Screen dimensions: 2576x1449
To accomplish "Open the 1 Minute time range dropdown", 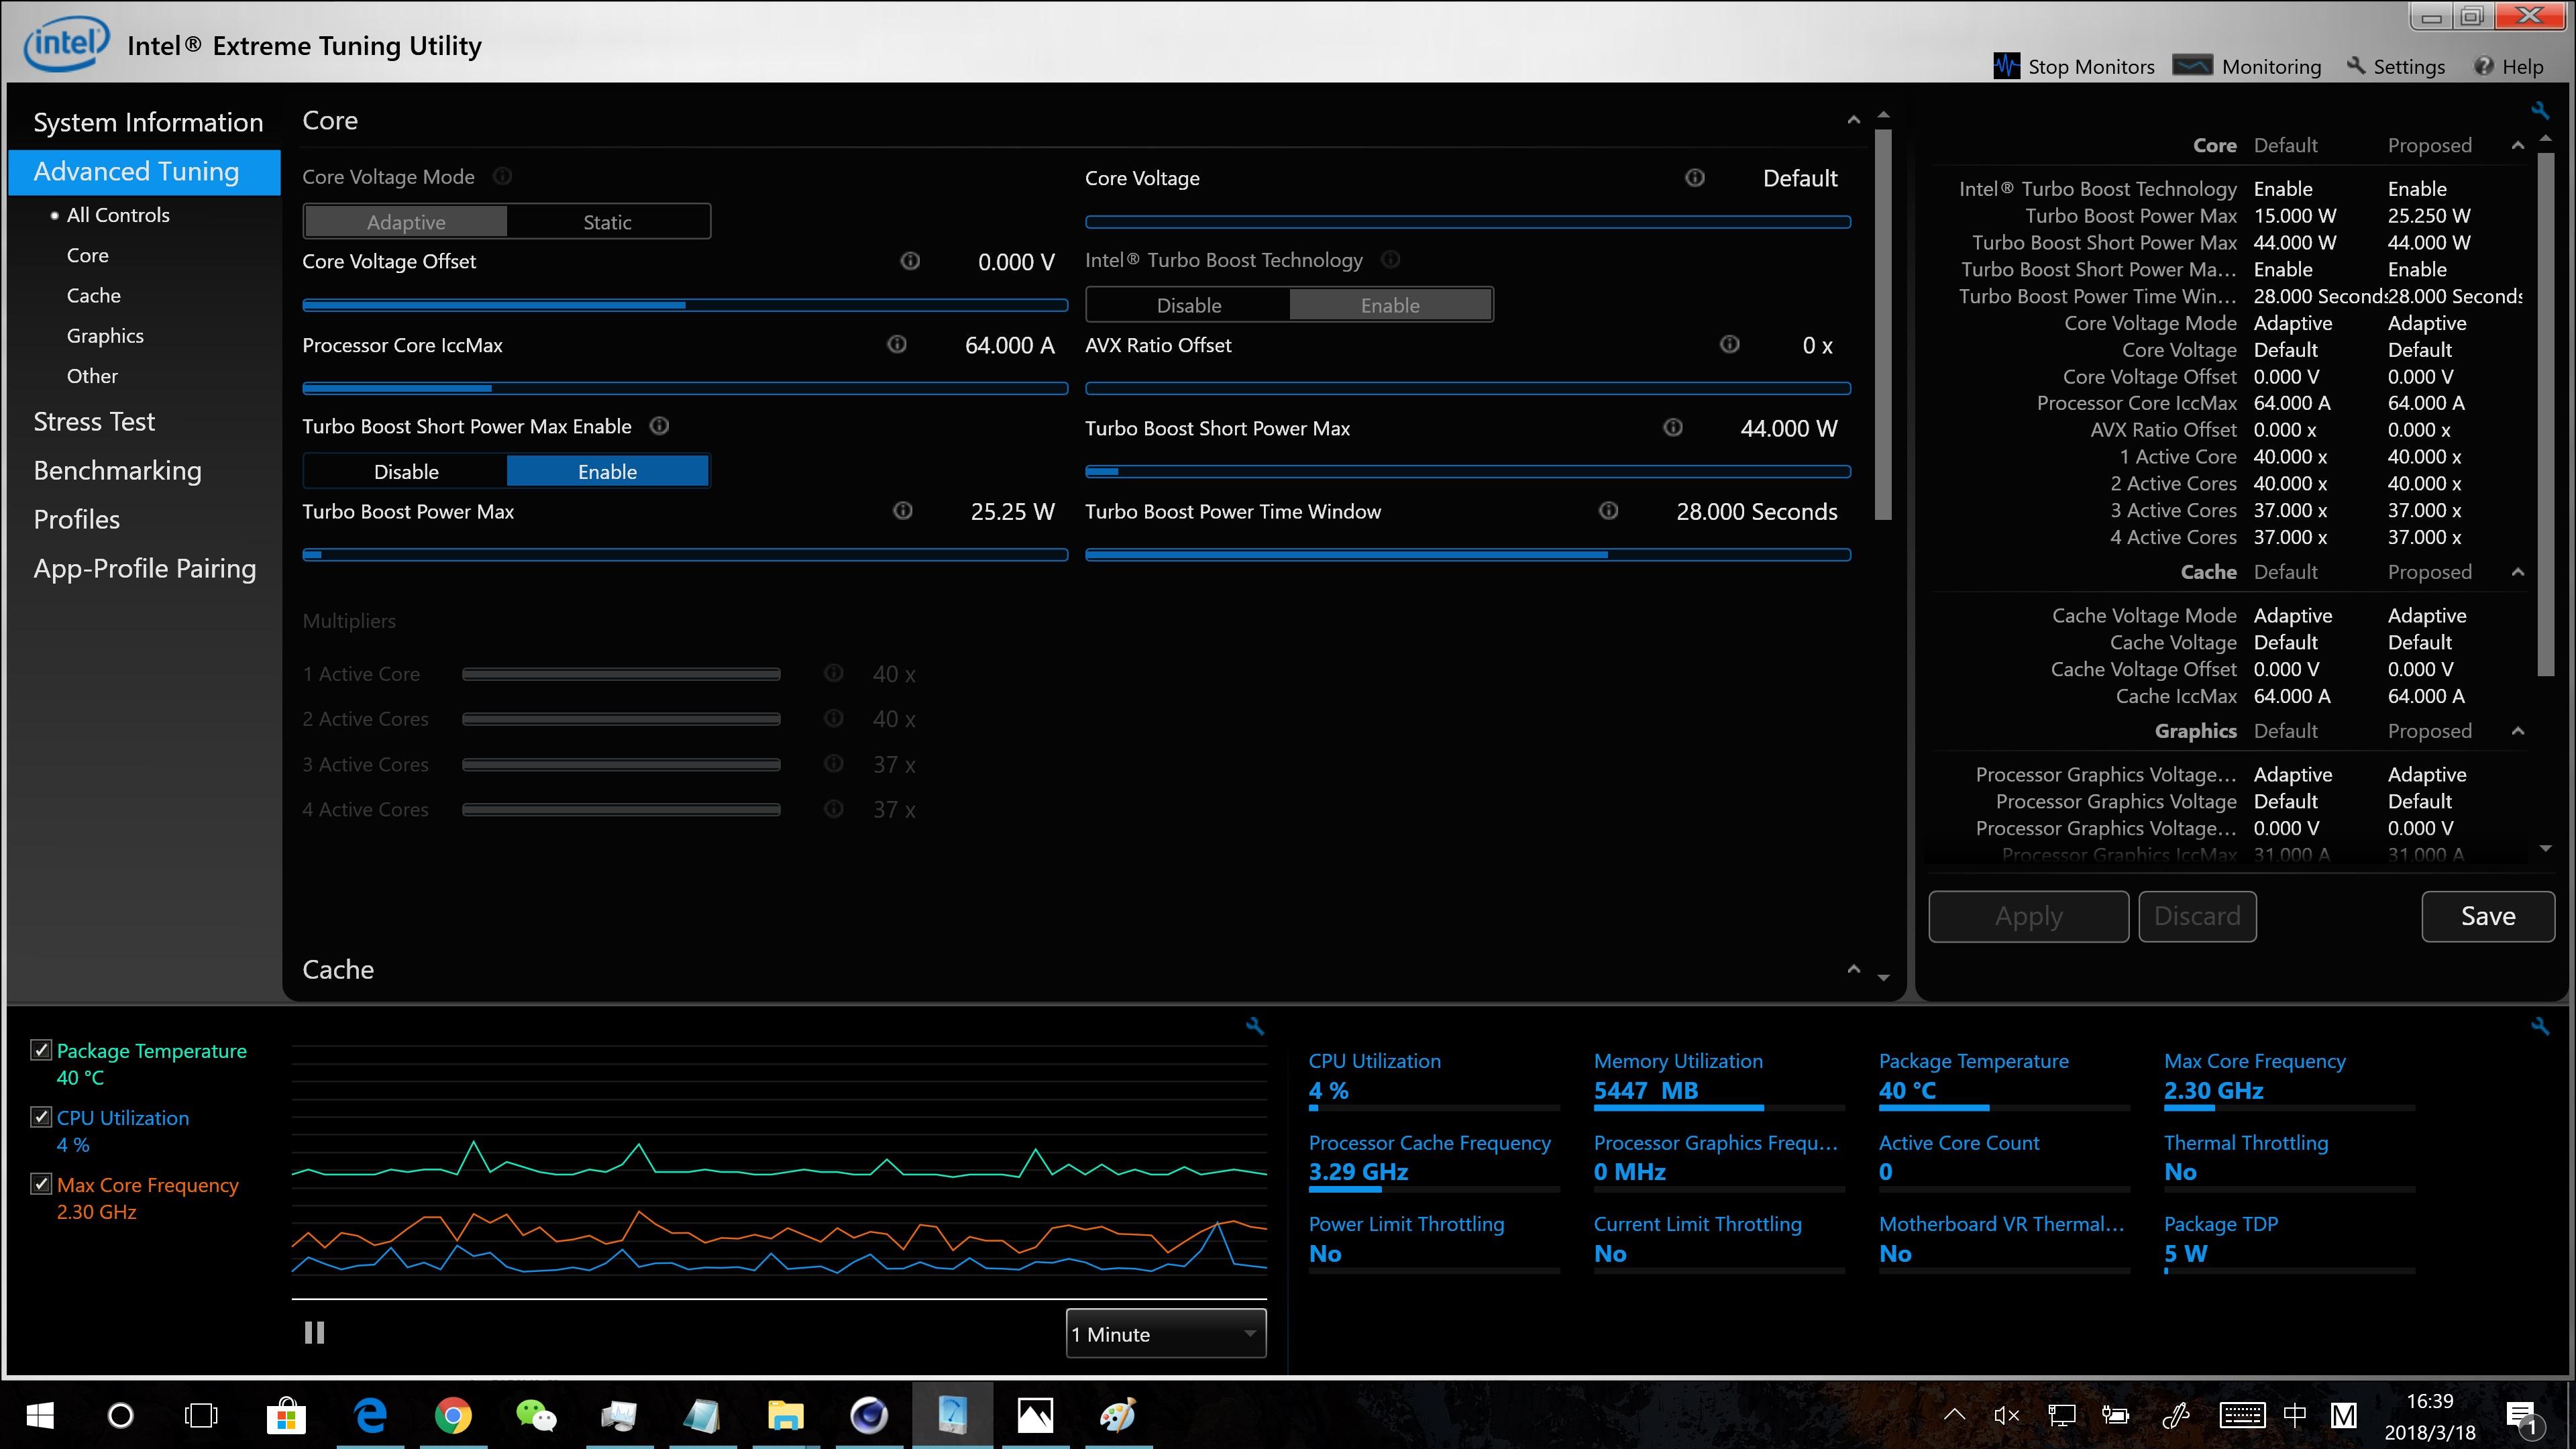I will [x=1166, y=1334].
